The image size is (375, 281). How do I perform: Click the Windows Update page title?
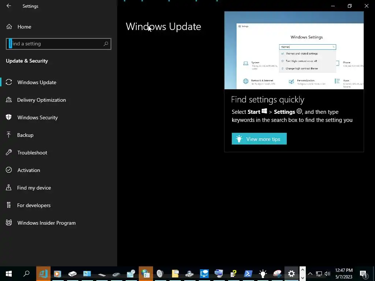click(x=163, y=26)
